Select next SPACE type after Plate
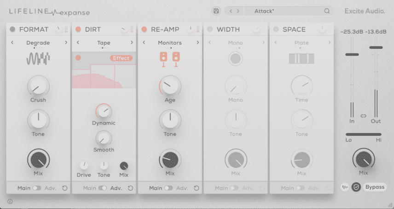The image size is (394, 209). point(330,42)
